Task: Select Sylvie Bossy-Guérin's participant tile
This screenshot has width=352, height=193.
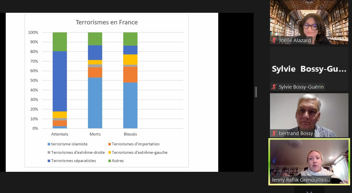Action: click(309, 68)
